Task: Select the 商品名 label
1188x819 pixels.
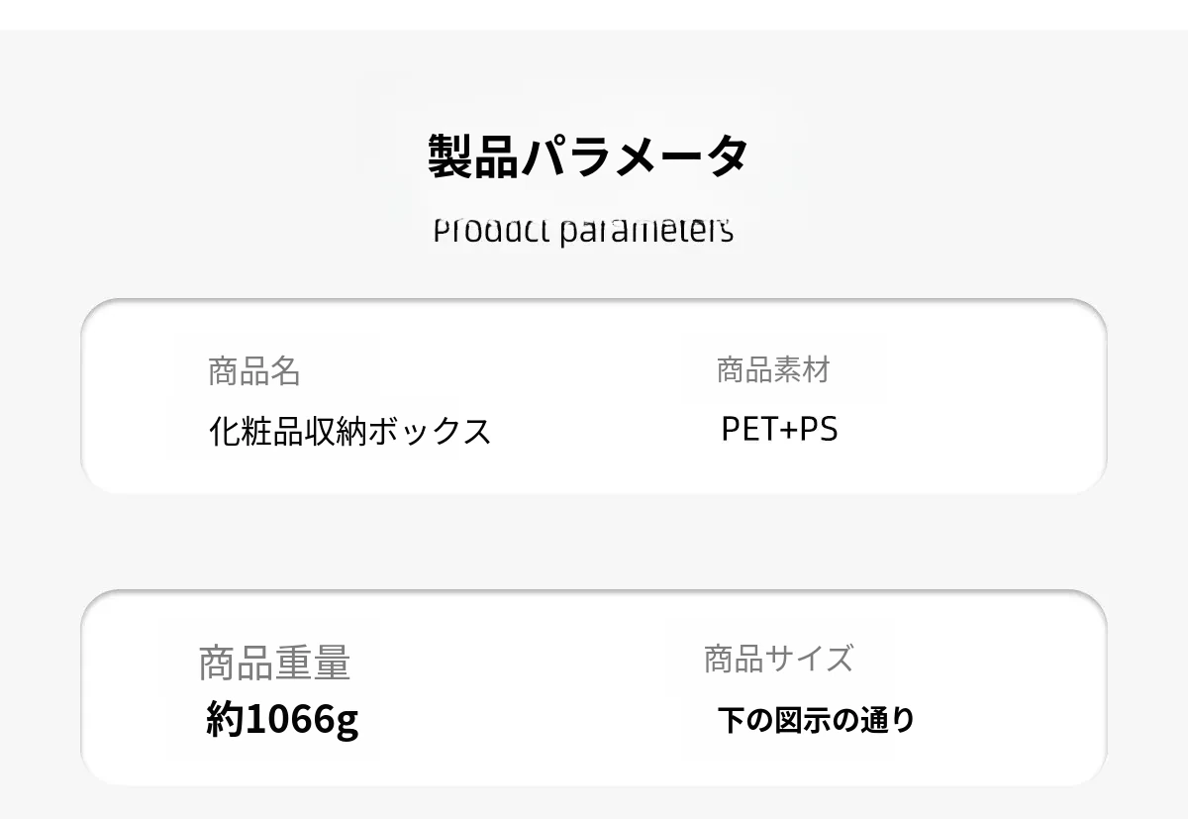Action: point(253,371)
